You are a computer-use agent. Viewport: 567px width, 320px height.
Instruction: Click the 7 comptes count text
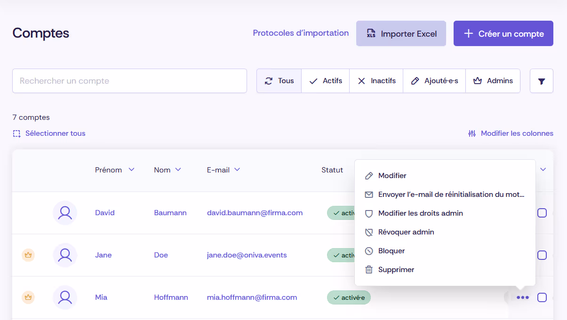[31, 117]
